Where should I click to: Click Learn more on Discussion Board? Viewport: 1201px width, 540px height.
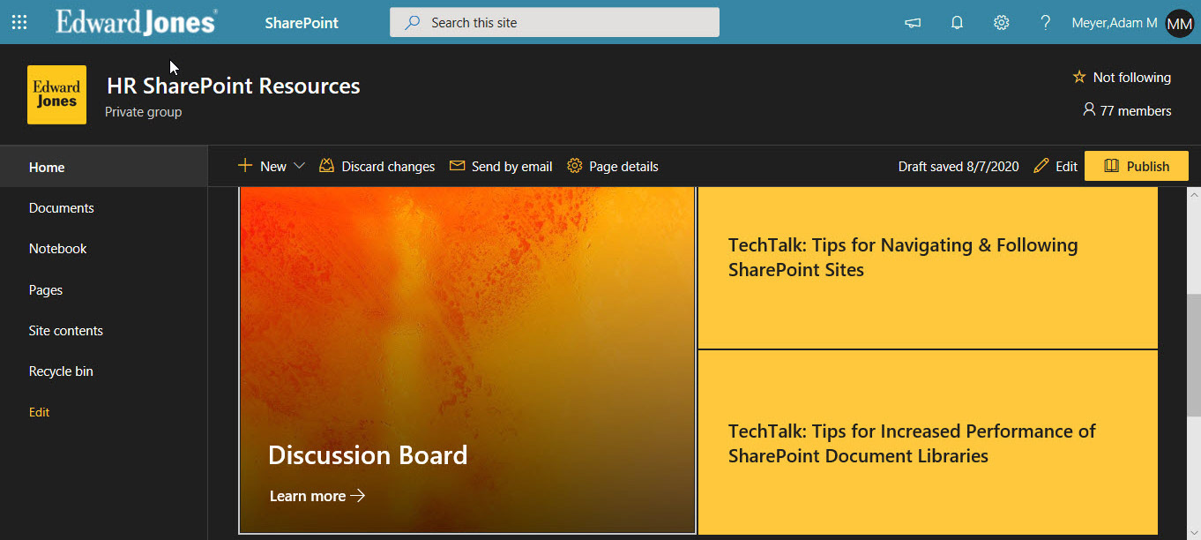point(317,496)
